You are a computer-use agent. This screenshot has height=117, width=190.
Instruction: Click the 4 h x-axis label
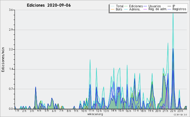coord(39,111)
